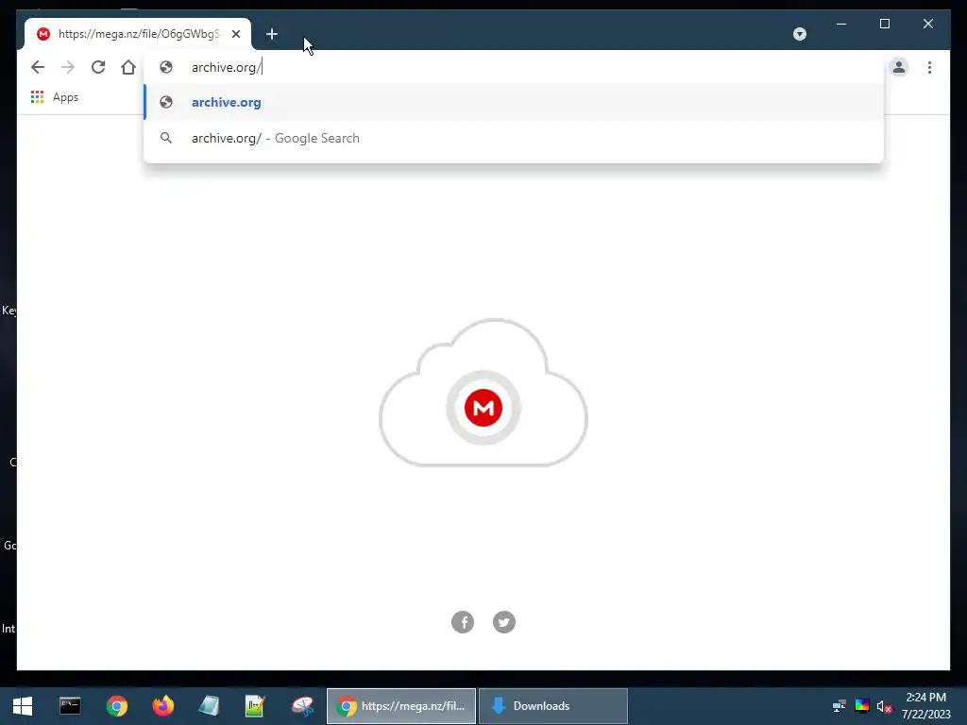Viewport: 967px width, 725px height.
Task: Open the profile avatar menu
Action: (899, 67)
